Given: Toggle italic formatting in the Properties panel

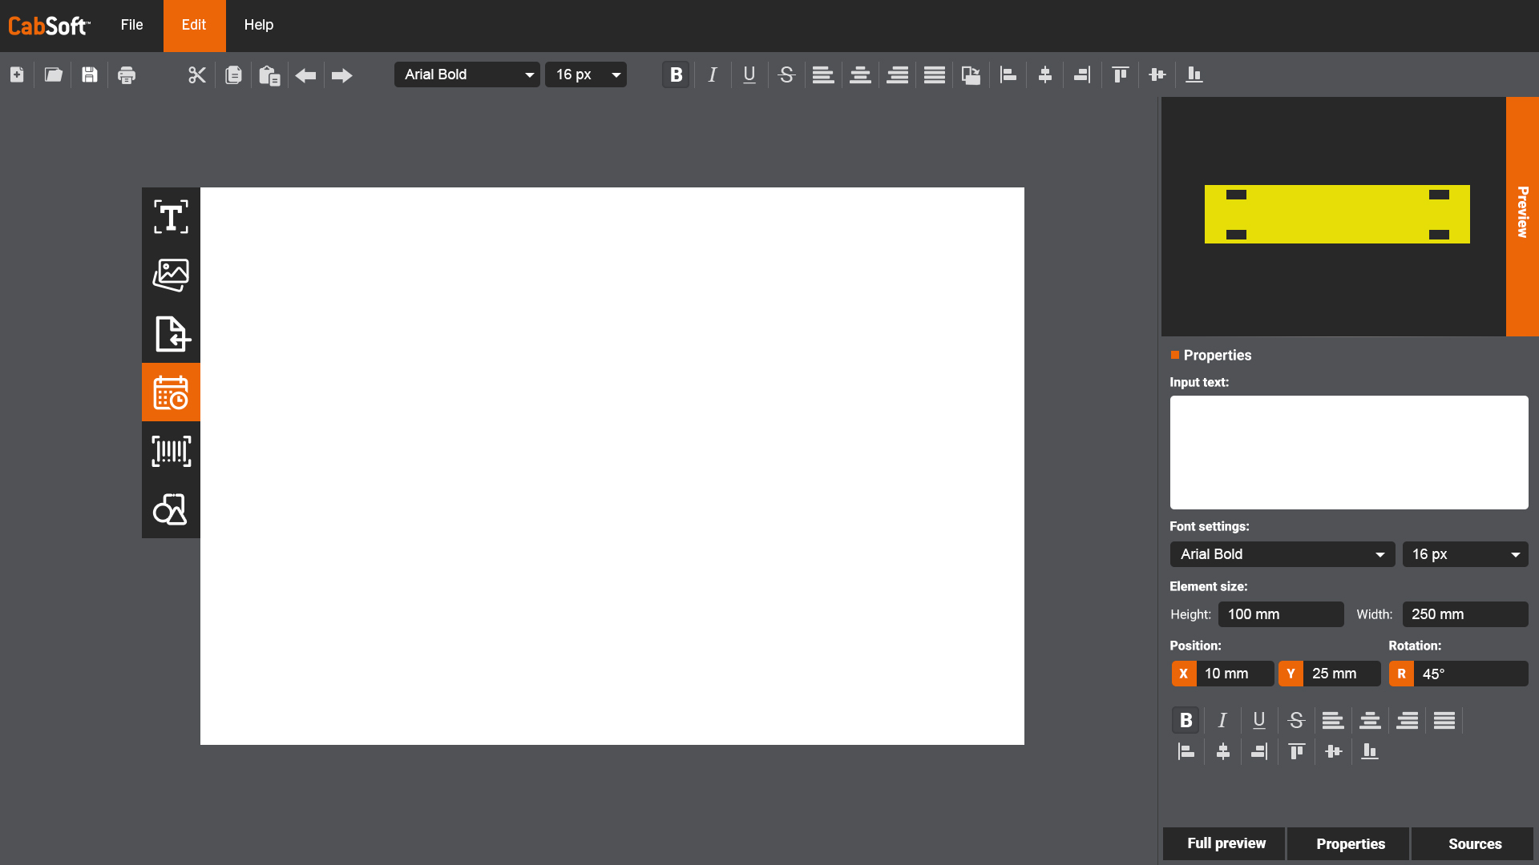Looking at the screenshot, I should coord(1222,719).
